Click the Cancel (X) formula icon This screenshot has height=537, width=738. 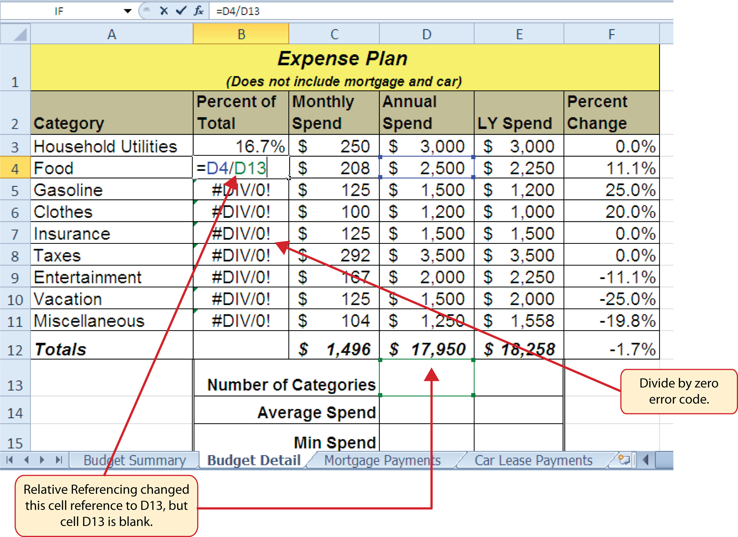pos(164,11)
